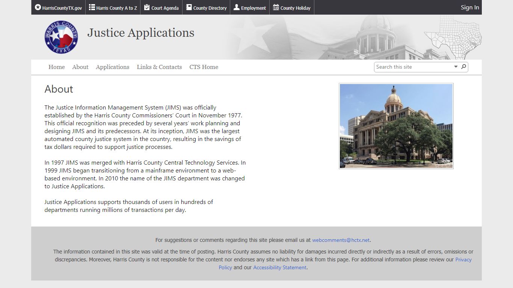
Task: Click the Harris County Texas seal logo
Action: [x=61, y=37]
